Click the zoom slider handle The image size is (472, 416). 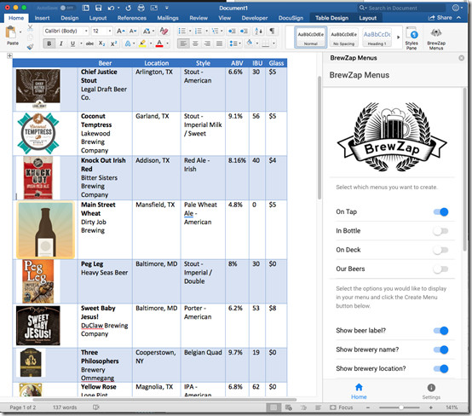[401, 407]
